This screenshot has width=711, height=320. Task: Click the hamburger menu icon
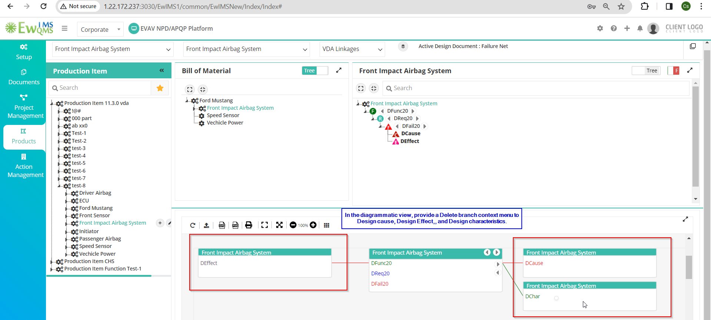click(x=64, y=28)
